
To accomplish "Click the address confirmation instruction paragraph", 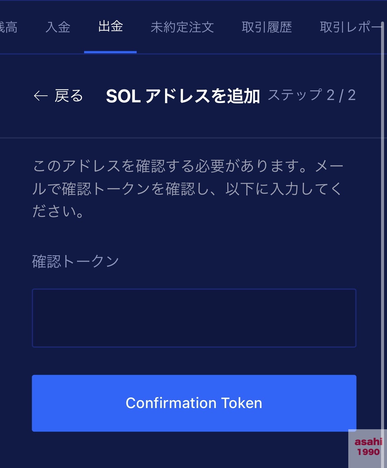I will click(x=188, y=188).
